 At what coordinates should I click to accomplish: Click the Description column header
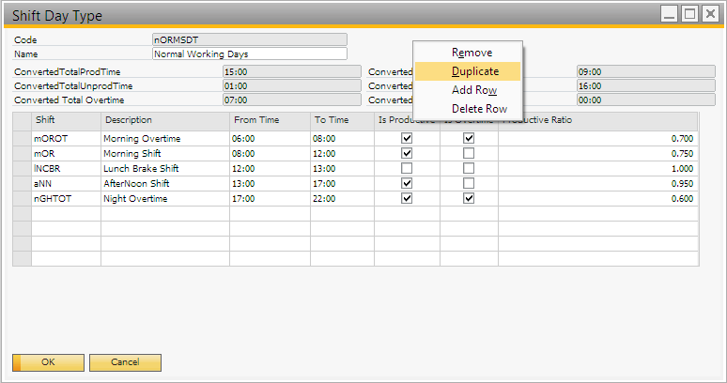tap(164, 120)
